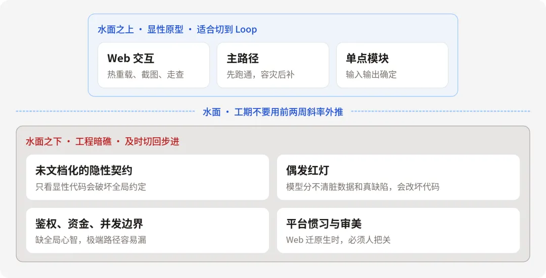This screenshot has width=546, height=278.
Task: Click 适合切到 Loop text in header
Action: pyautogui.click(x=226, y=30)
